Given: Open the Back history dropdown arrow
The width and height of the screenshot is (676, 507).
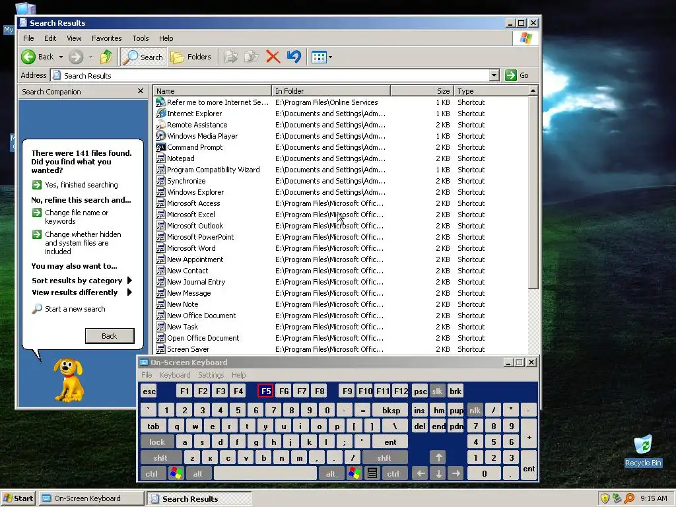Looking at the screenshot, I should pos(61,57).
